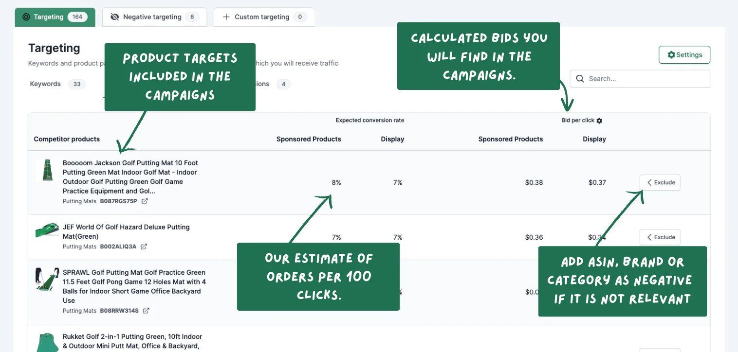Image resolution: width=738 pixels, height=352 pixels.
Task: Click the Bid per click gear icon
Action: [x=599, y=121]
